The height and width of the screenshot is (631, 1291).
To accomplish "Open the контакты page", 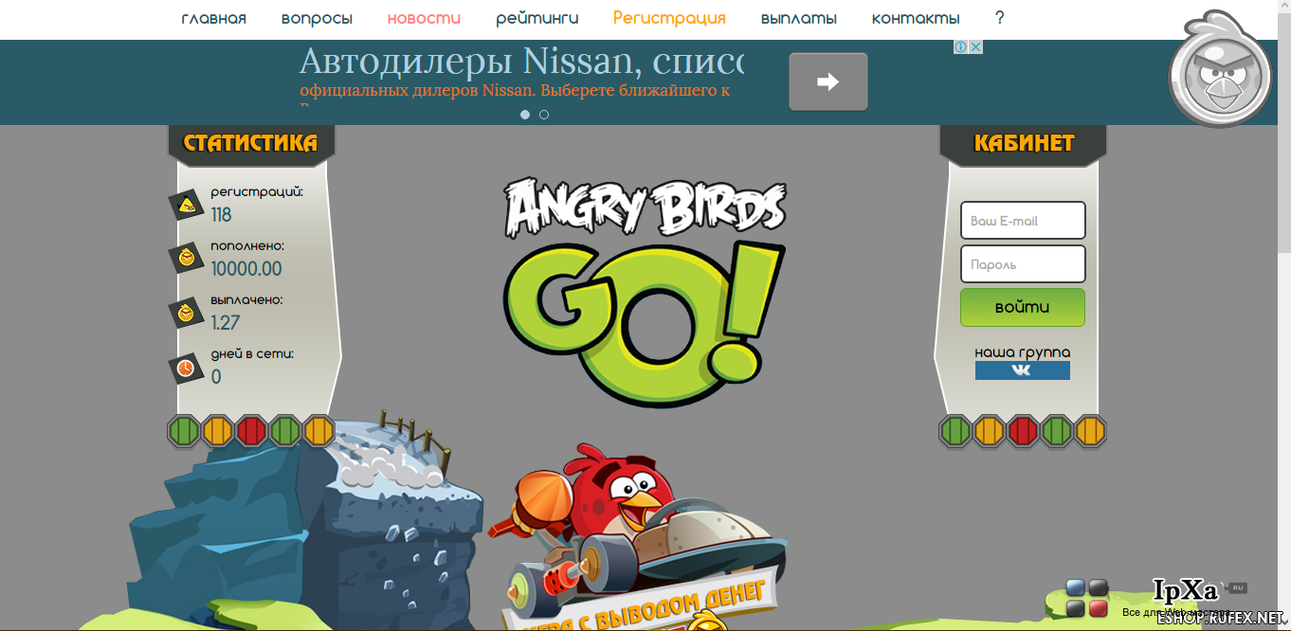I will click(x=915, y=18).
